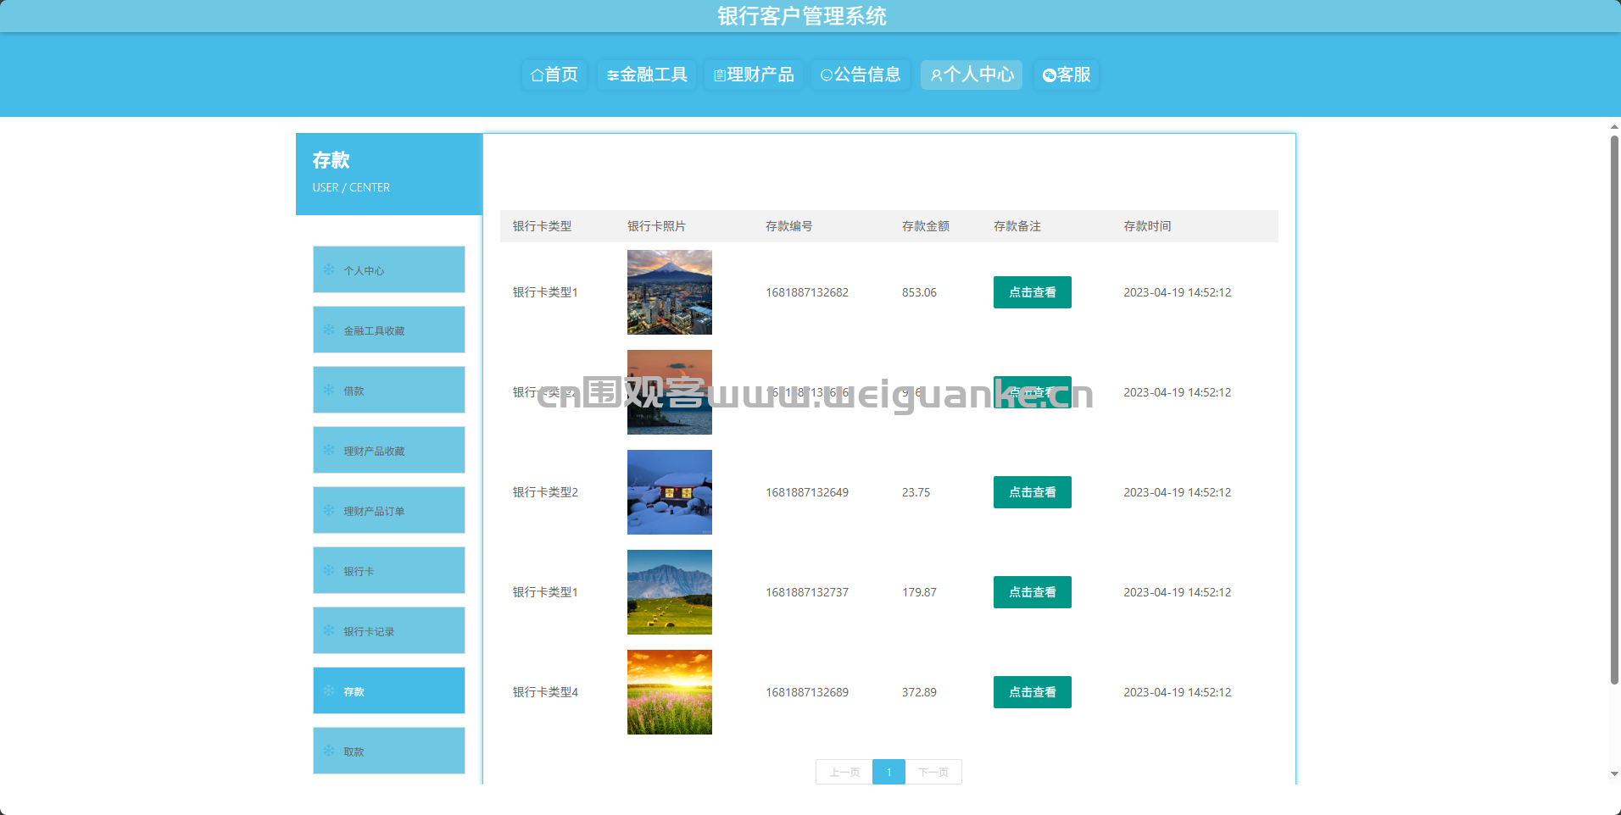Click the page vertical scrollbar thumb
Screen dimensions: 1621x815
tap(1614, 409)
